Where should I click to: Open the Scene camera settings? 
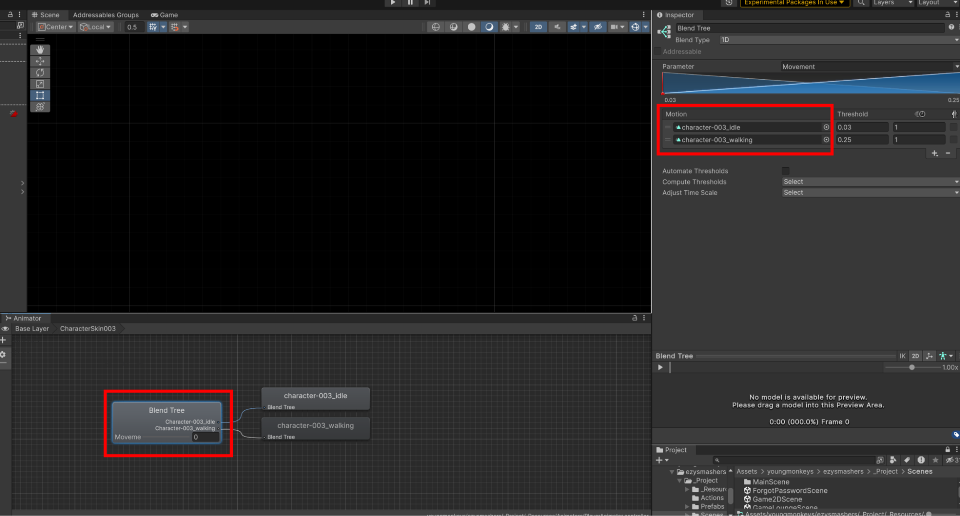(x=614, y=27)
